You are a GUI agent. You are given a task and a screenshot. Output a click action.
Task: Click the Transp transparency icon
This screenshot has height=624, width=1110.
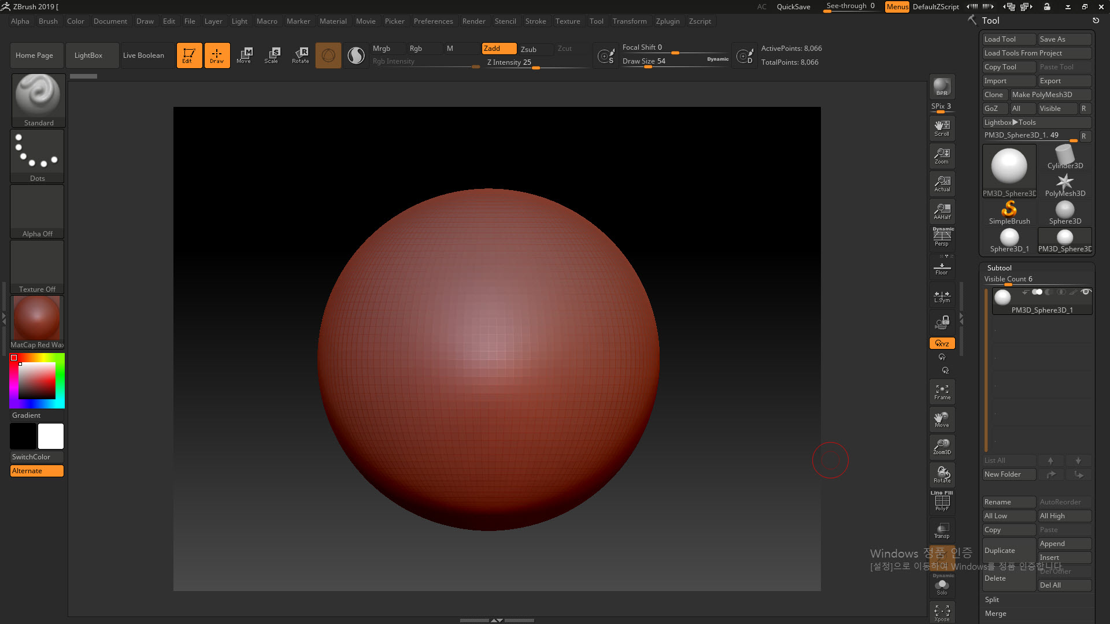942,530
